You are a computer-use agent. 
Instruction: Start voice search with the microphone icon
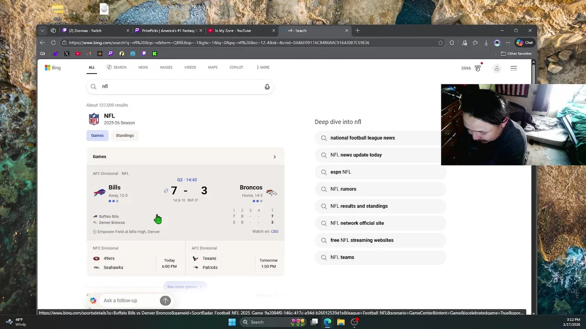[x=267, y=87]
